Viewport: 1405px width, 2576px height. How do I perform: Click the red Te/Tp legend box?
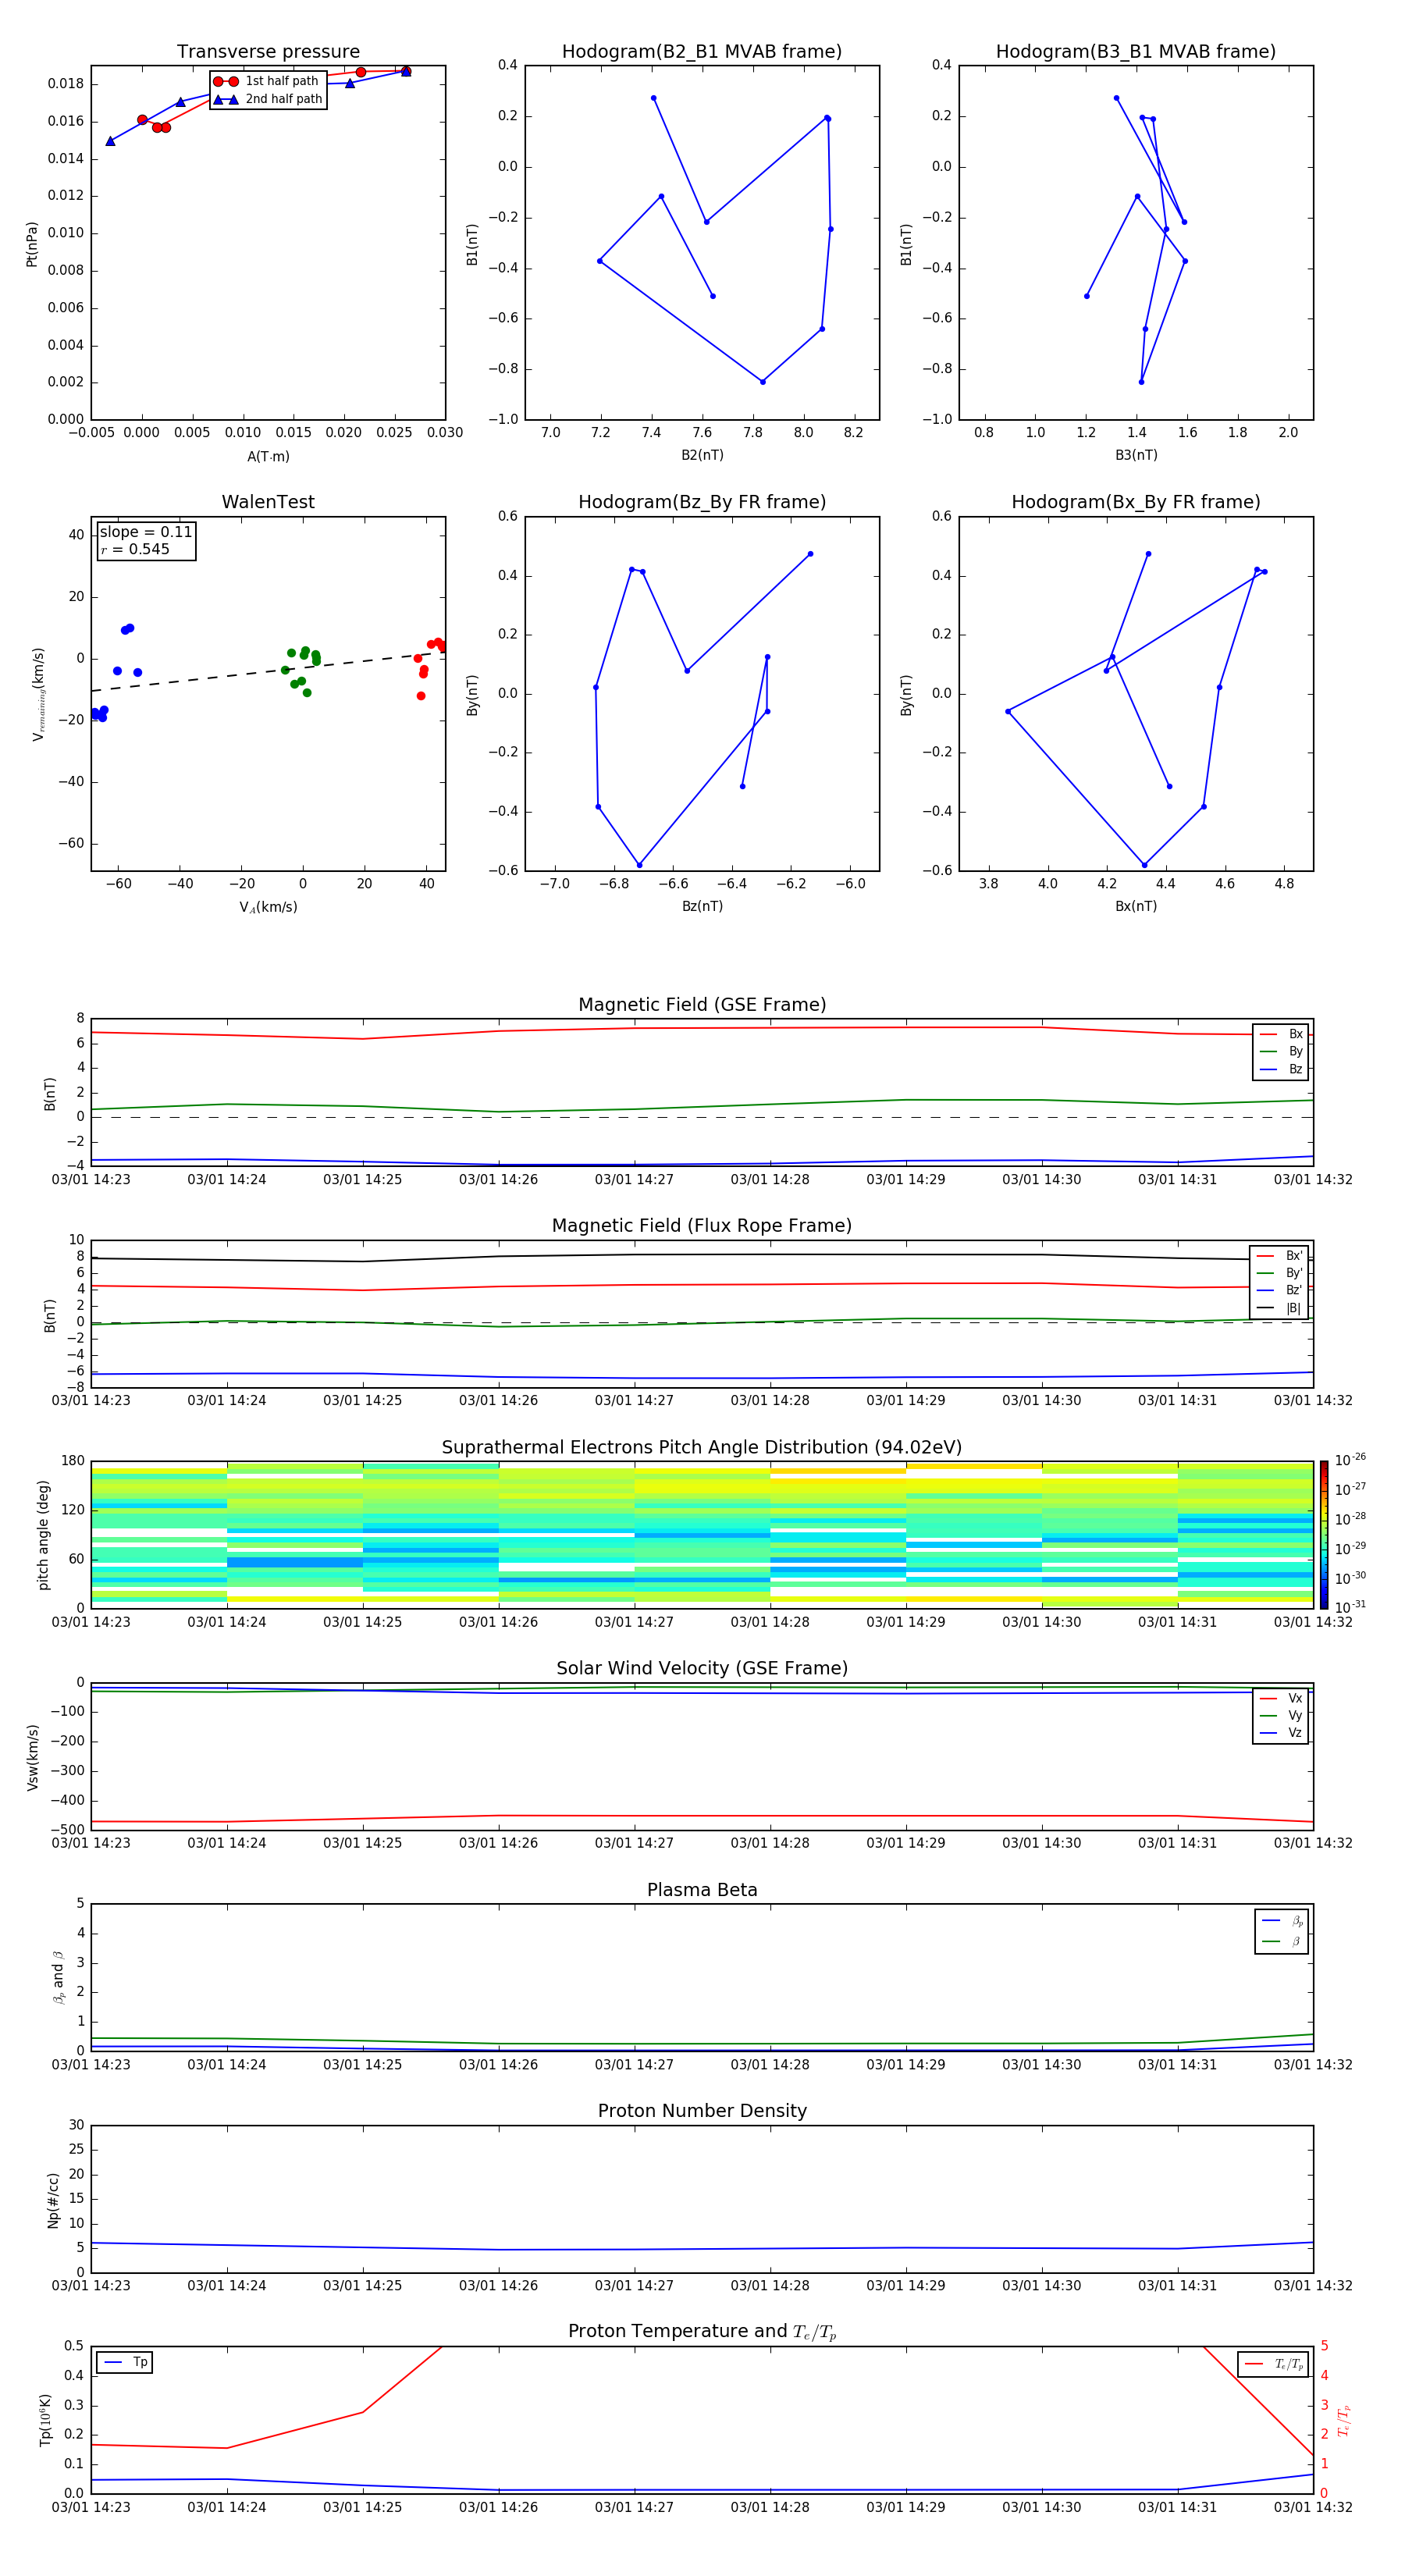(x=1273, y=2364)
